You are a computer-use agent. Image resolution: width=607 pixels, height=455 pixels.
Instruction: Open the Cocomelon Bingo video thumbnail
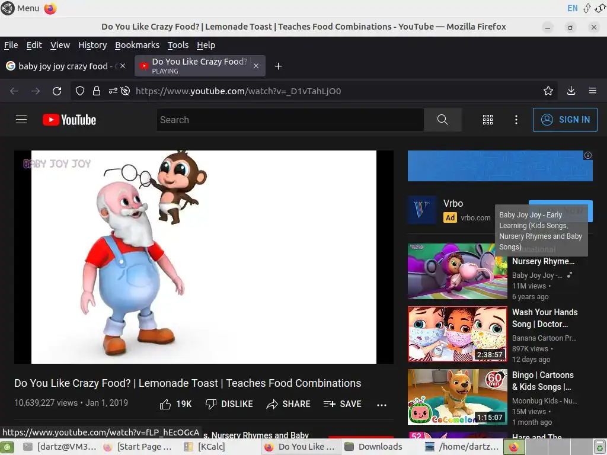(457, 396)
